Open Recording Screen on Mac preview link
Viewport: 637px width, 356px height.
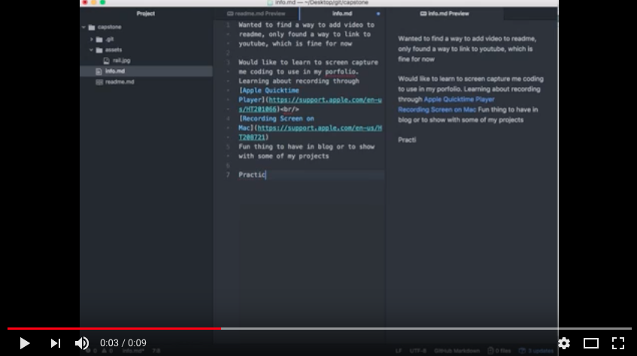[x=437, y=110]
